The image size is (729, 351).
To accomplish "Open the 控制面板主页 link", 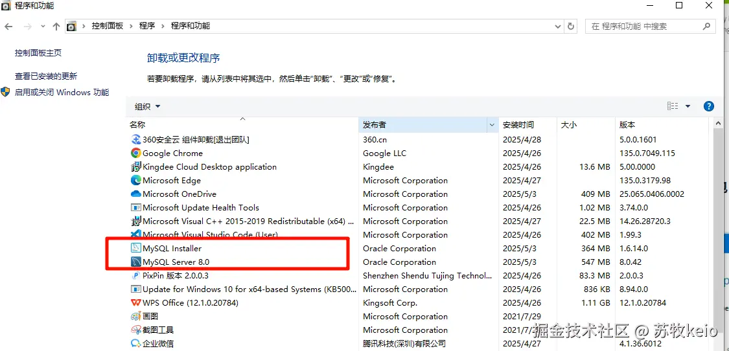I will (38, 53).
